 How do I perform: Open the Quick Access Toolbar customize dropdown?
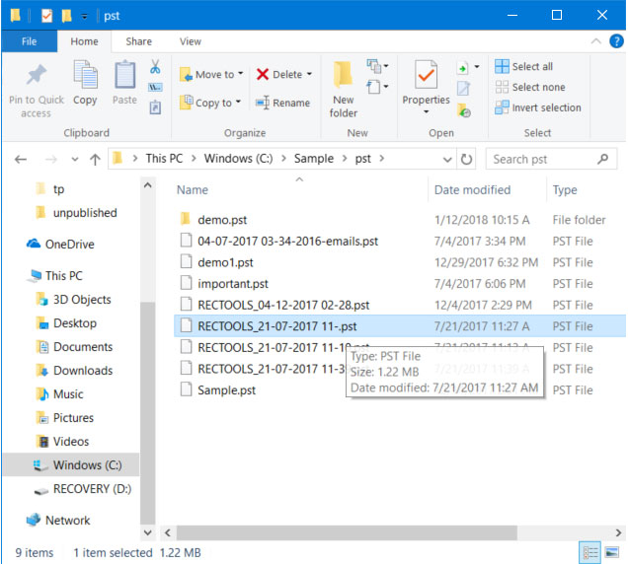pos(85,16)
